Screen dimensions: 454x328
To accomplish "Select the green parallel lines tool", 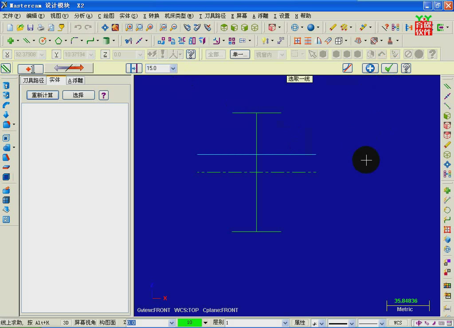I will [x=27, y=41].
